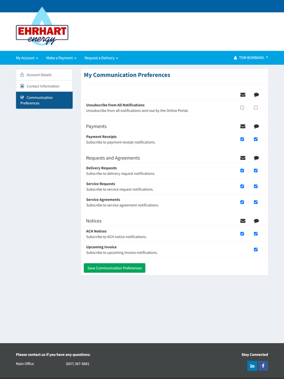Uncheck Payment Receipts text message checkbox
The height and width of the screenshot is (379, 284).
pyautogui.click(x=256, y=139)
